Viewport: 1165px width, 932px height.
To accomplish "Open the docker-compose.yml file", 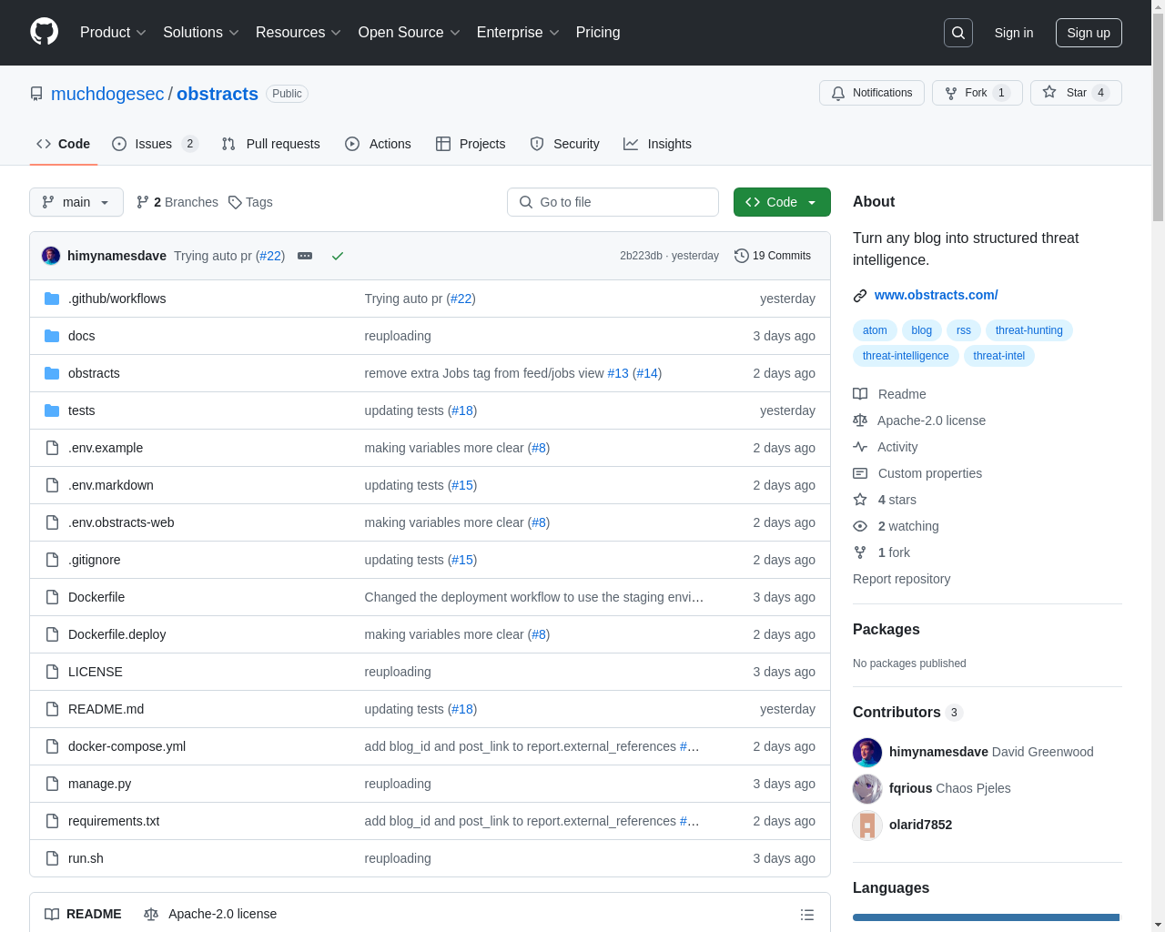I will coord(127,746).
